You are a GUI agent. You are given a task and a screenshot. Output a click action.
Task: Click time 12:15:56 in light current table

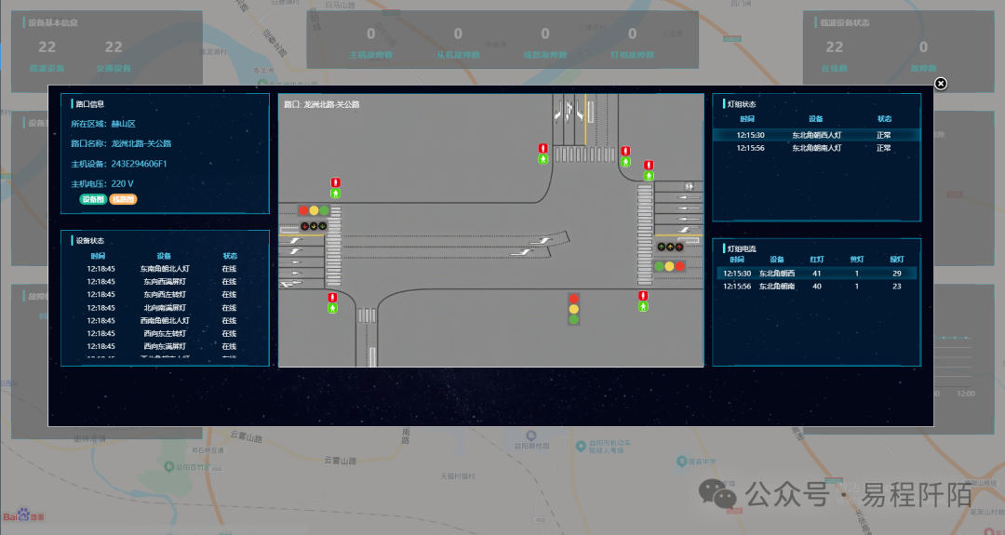[x=737, y=287]
